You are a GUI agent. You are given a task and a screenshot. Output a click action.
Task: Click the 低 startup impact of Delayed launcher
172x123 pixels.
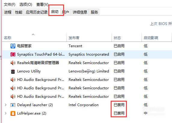(x=146, y=105)
